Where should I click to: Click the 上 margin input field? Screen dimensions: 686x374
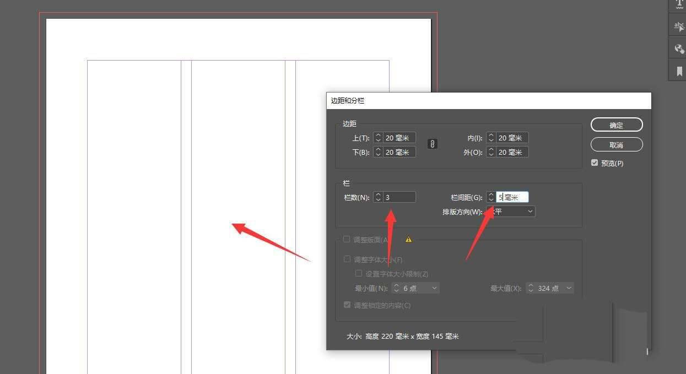coord(399,138)
